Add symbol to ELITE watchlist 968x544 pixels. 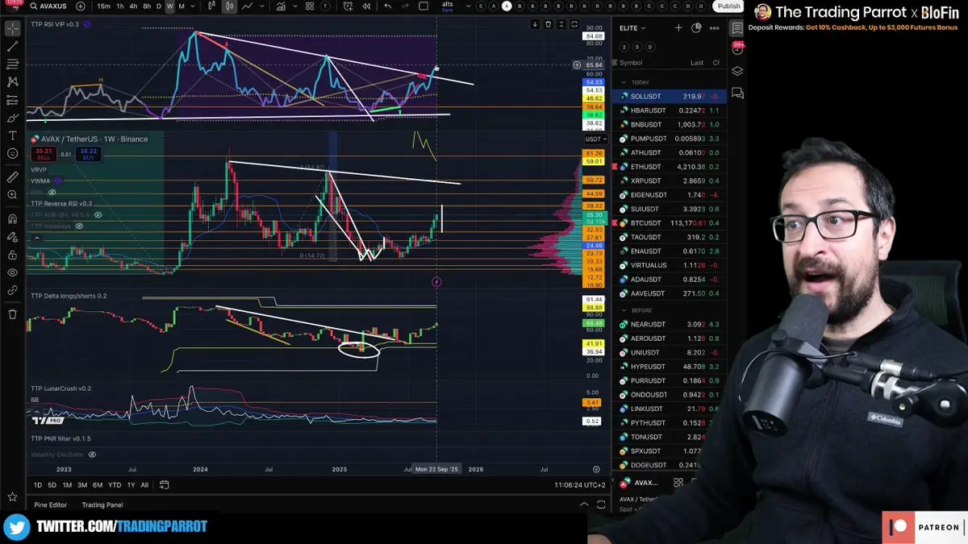click(x=678, y=28)
